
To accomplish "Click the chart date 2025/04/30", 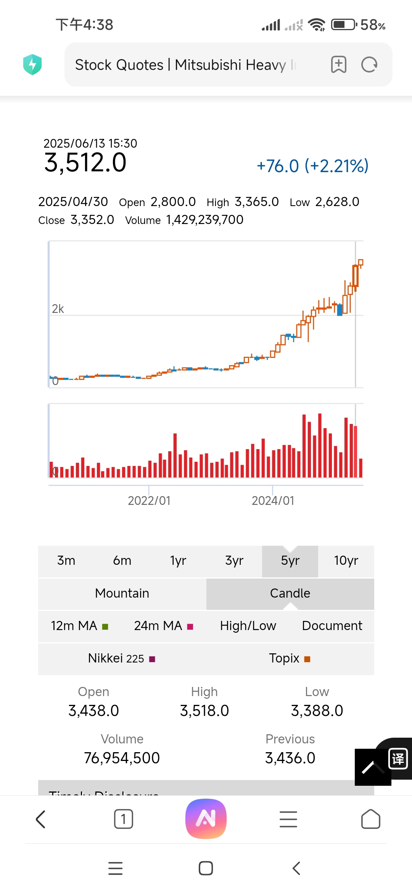I will [73, 201].
